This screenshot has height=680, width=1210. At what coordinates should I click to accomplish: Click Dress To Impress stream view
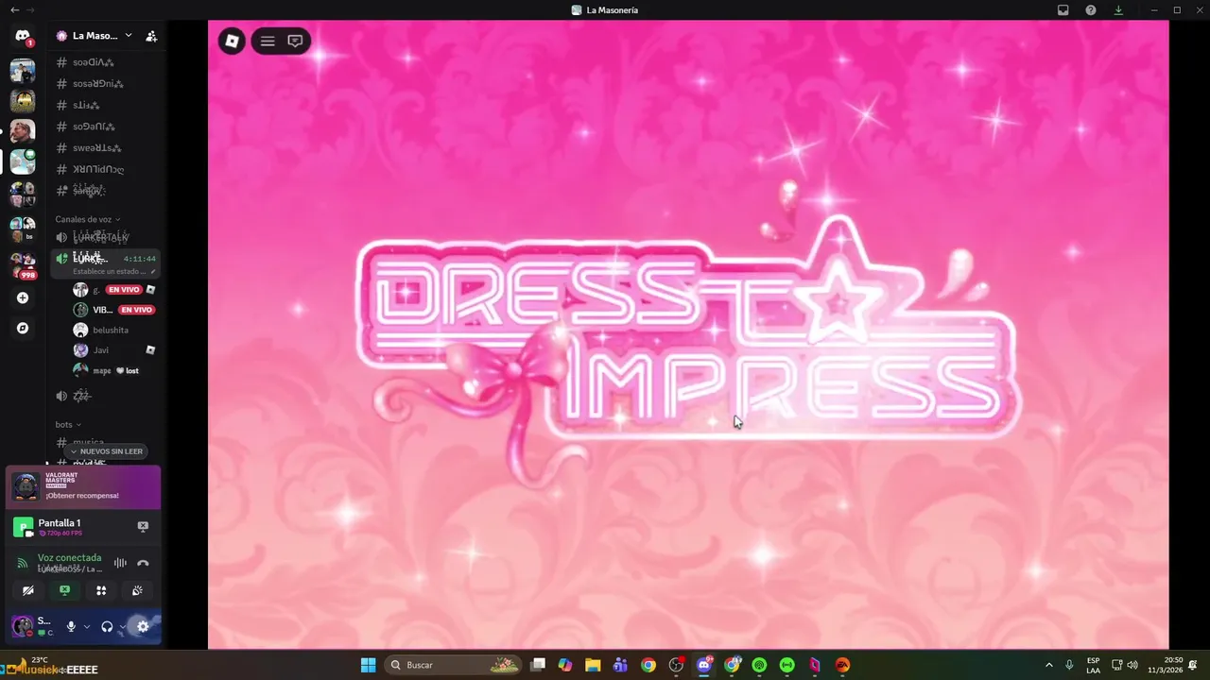coord(688,334)
